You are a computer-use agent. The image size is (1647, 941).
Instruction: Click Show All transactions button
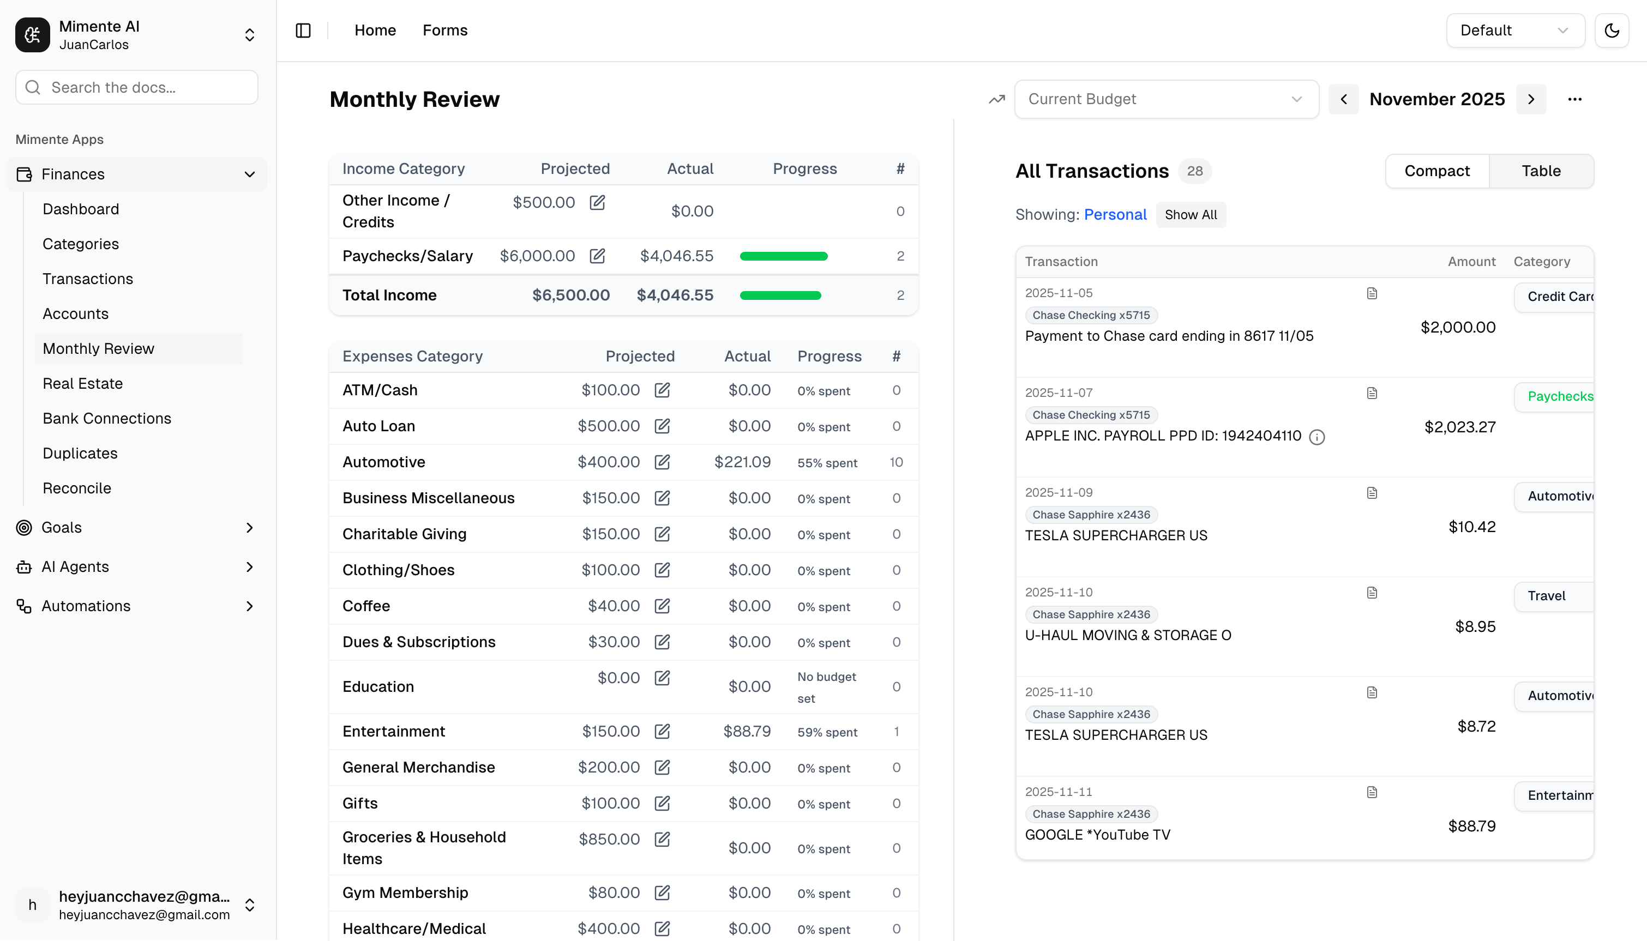click(1191, 215)
